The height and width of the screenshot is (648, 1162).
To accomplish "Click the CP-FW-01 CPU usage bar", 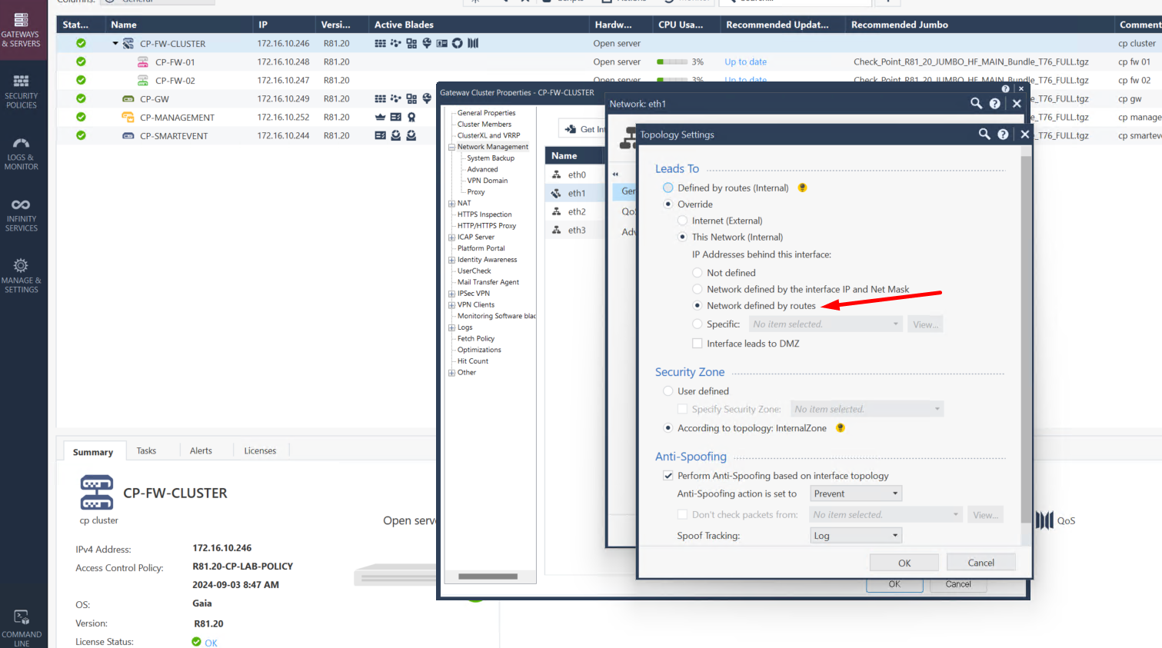I will click(672, 62).
